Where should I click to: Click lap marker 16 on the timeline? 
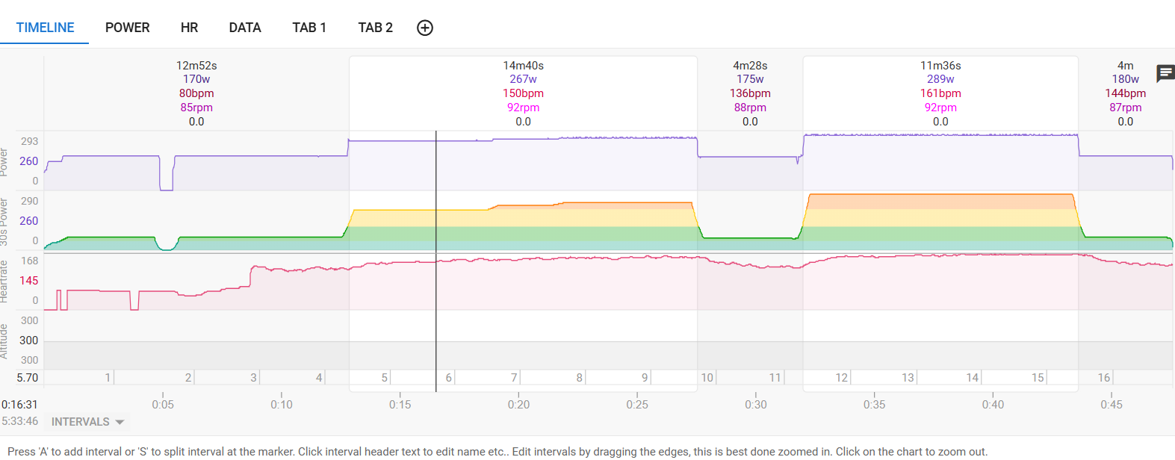pos(1103,378)
